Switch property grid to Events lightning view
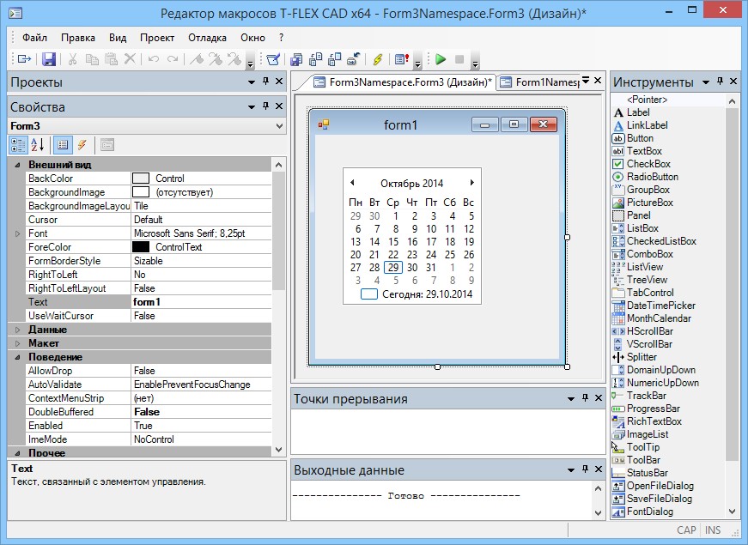 82,145
